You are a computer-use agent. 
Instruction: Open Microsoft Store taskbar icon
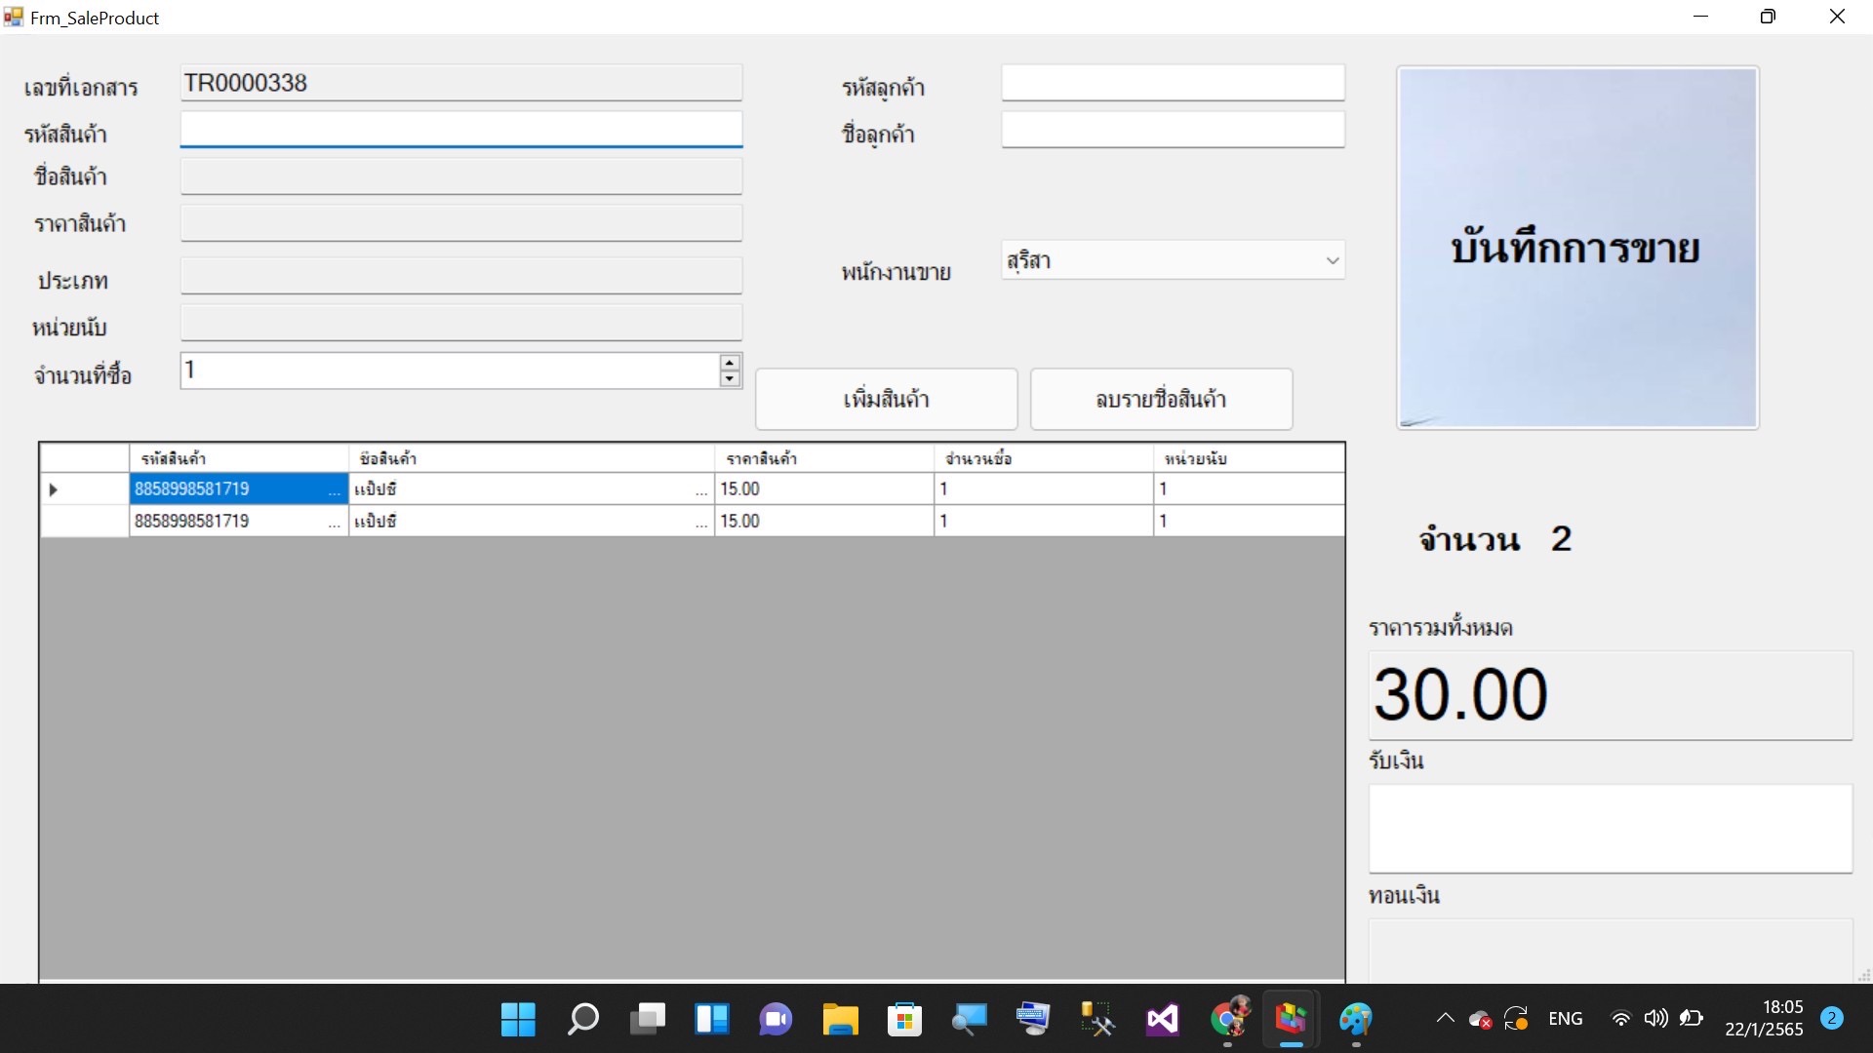tap(904, 1020)
